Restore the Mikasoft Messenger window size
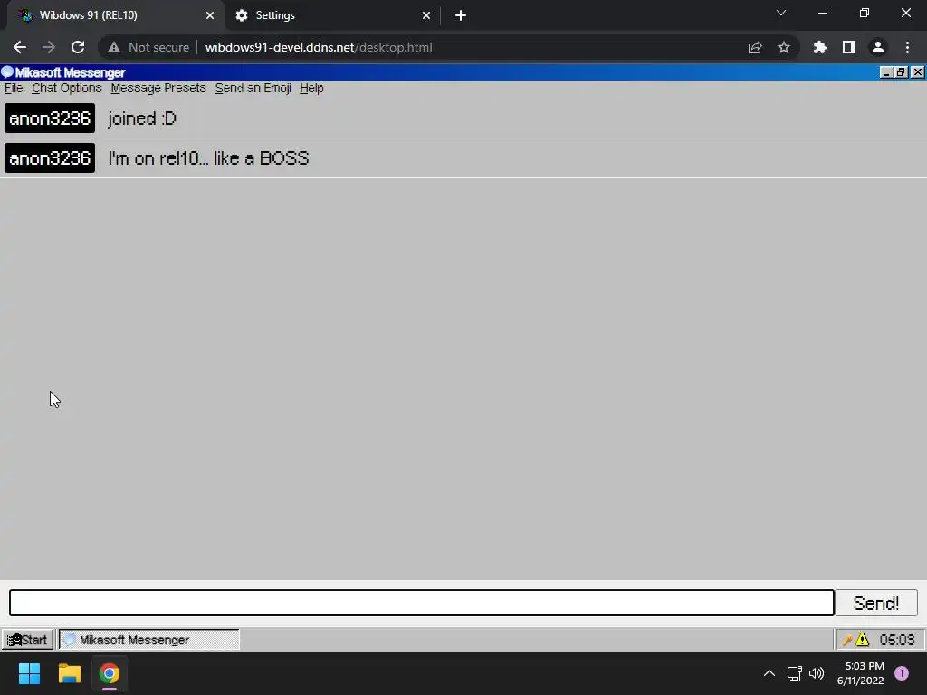Image resolution: width=927 pixels, height=695 pixels. (902, 72)
